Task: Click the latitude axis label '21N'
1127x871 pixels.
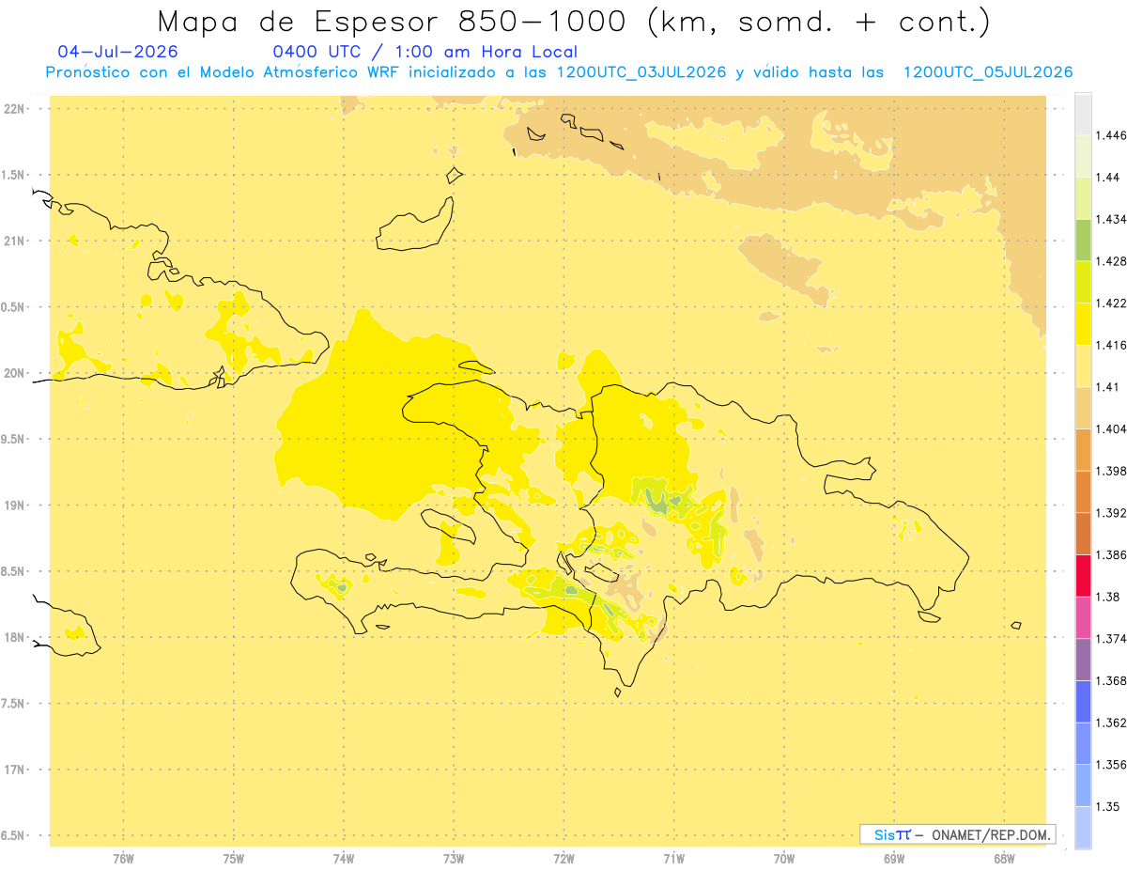Action: (x=15, y=241)
